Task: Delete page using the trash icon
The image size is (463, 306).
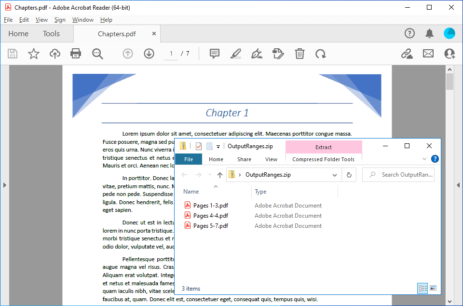Action: [x=300, y=54]
